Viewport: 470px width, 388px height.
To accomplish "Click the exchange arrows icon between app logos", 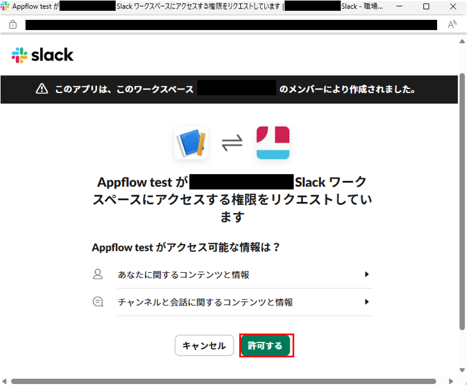I will 232,142.
